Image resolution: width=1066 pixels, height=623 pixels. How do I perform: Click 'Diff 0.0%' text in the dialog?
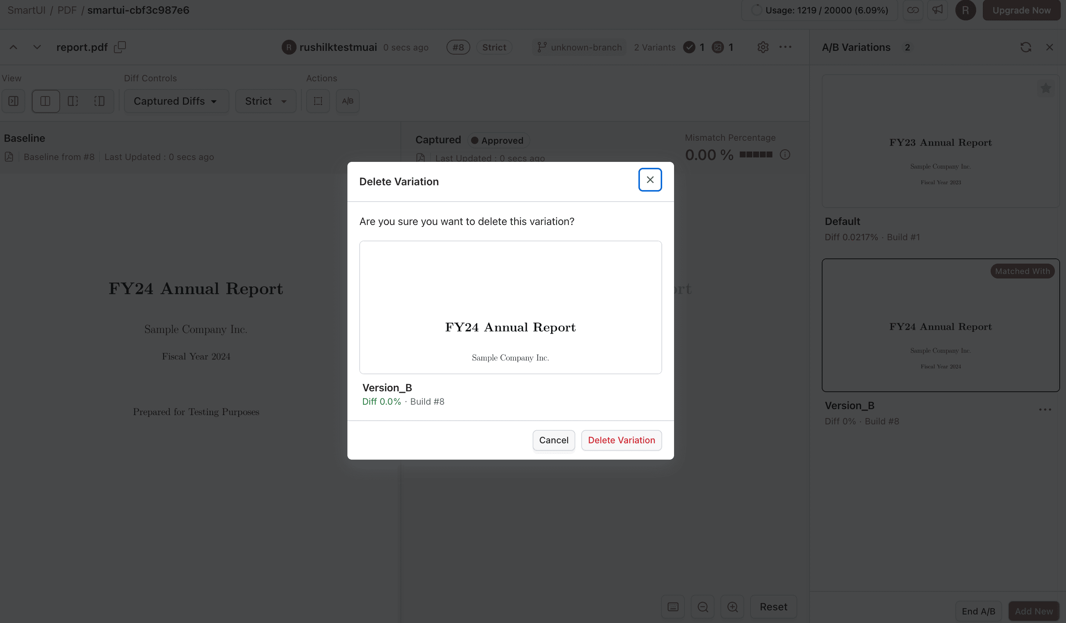coord(382,401)
